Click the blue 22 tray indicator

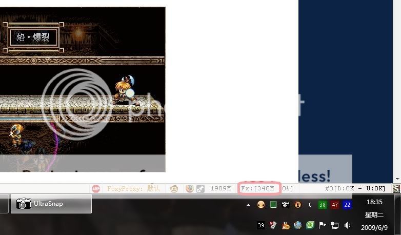tap(347, 205)
